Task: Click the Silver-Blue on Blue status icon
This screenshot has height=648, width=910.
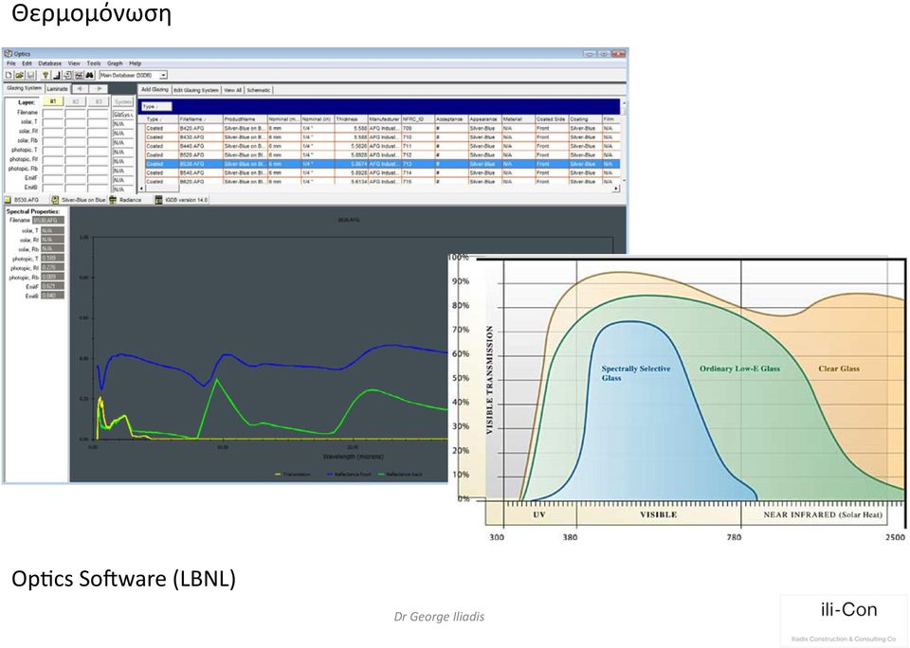Action: coord(55,200)
